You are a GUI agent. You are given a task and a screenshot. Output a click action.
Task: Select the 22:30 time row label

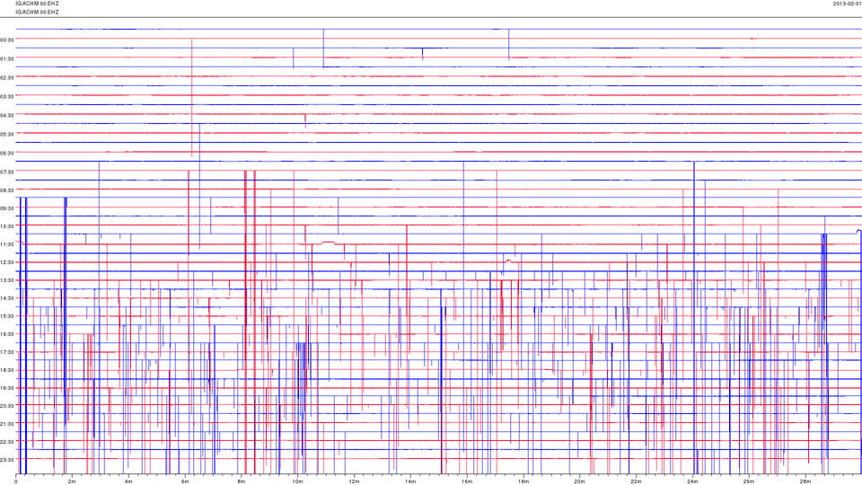click(x=7, y=442)
